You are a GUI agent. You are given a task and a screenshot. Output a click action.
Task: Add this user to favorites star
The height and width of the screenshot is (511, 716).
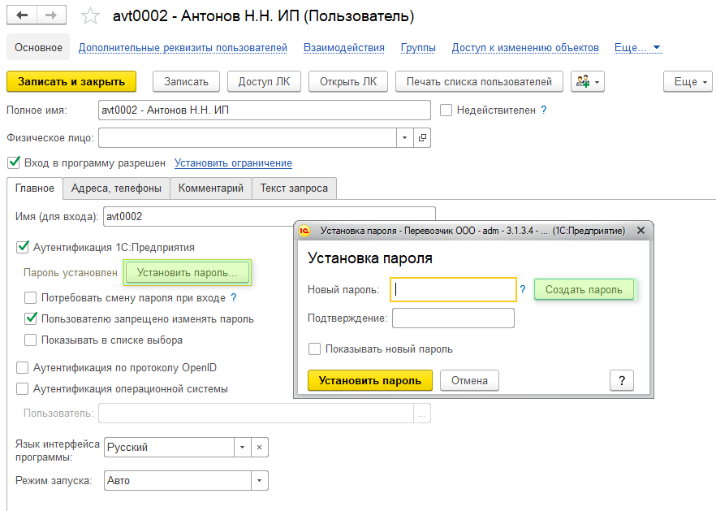pyautogui.click(x=91, y=16)
